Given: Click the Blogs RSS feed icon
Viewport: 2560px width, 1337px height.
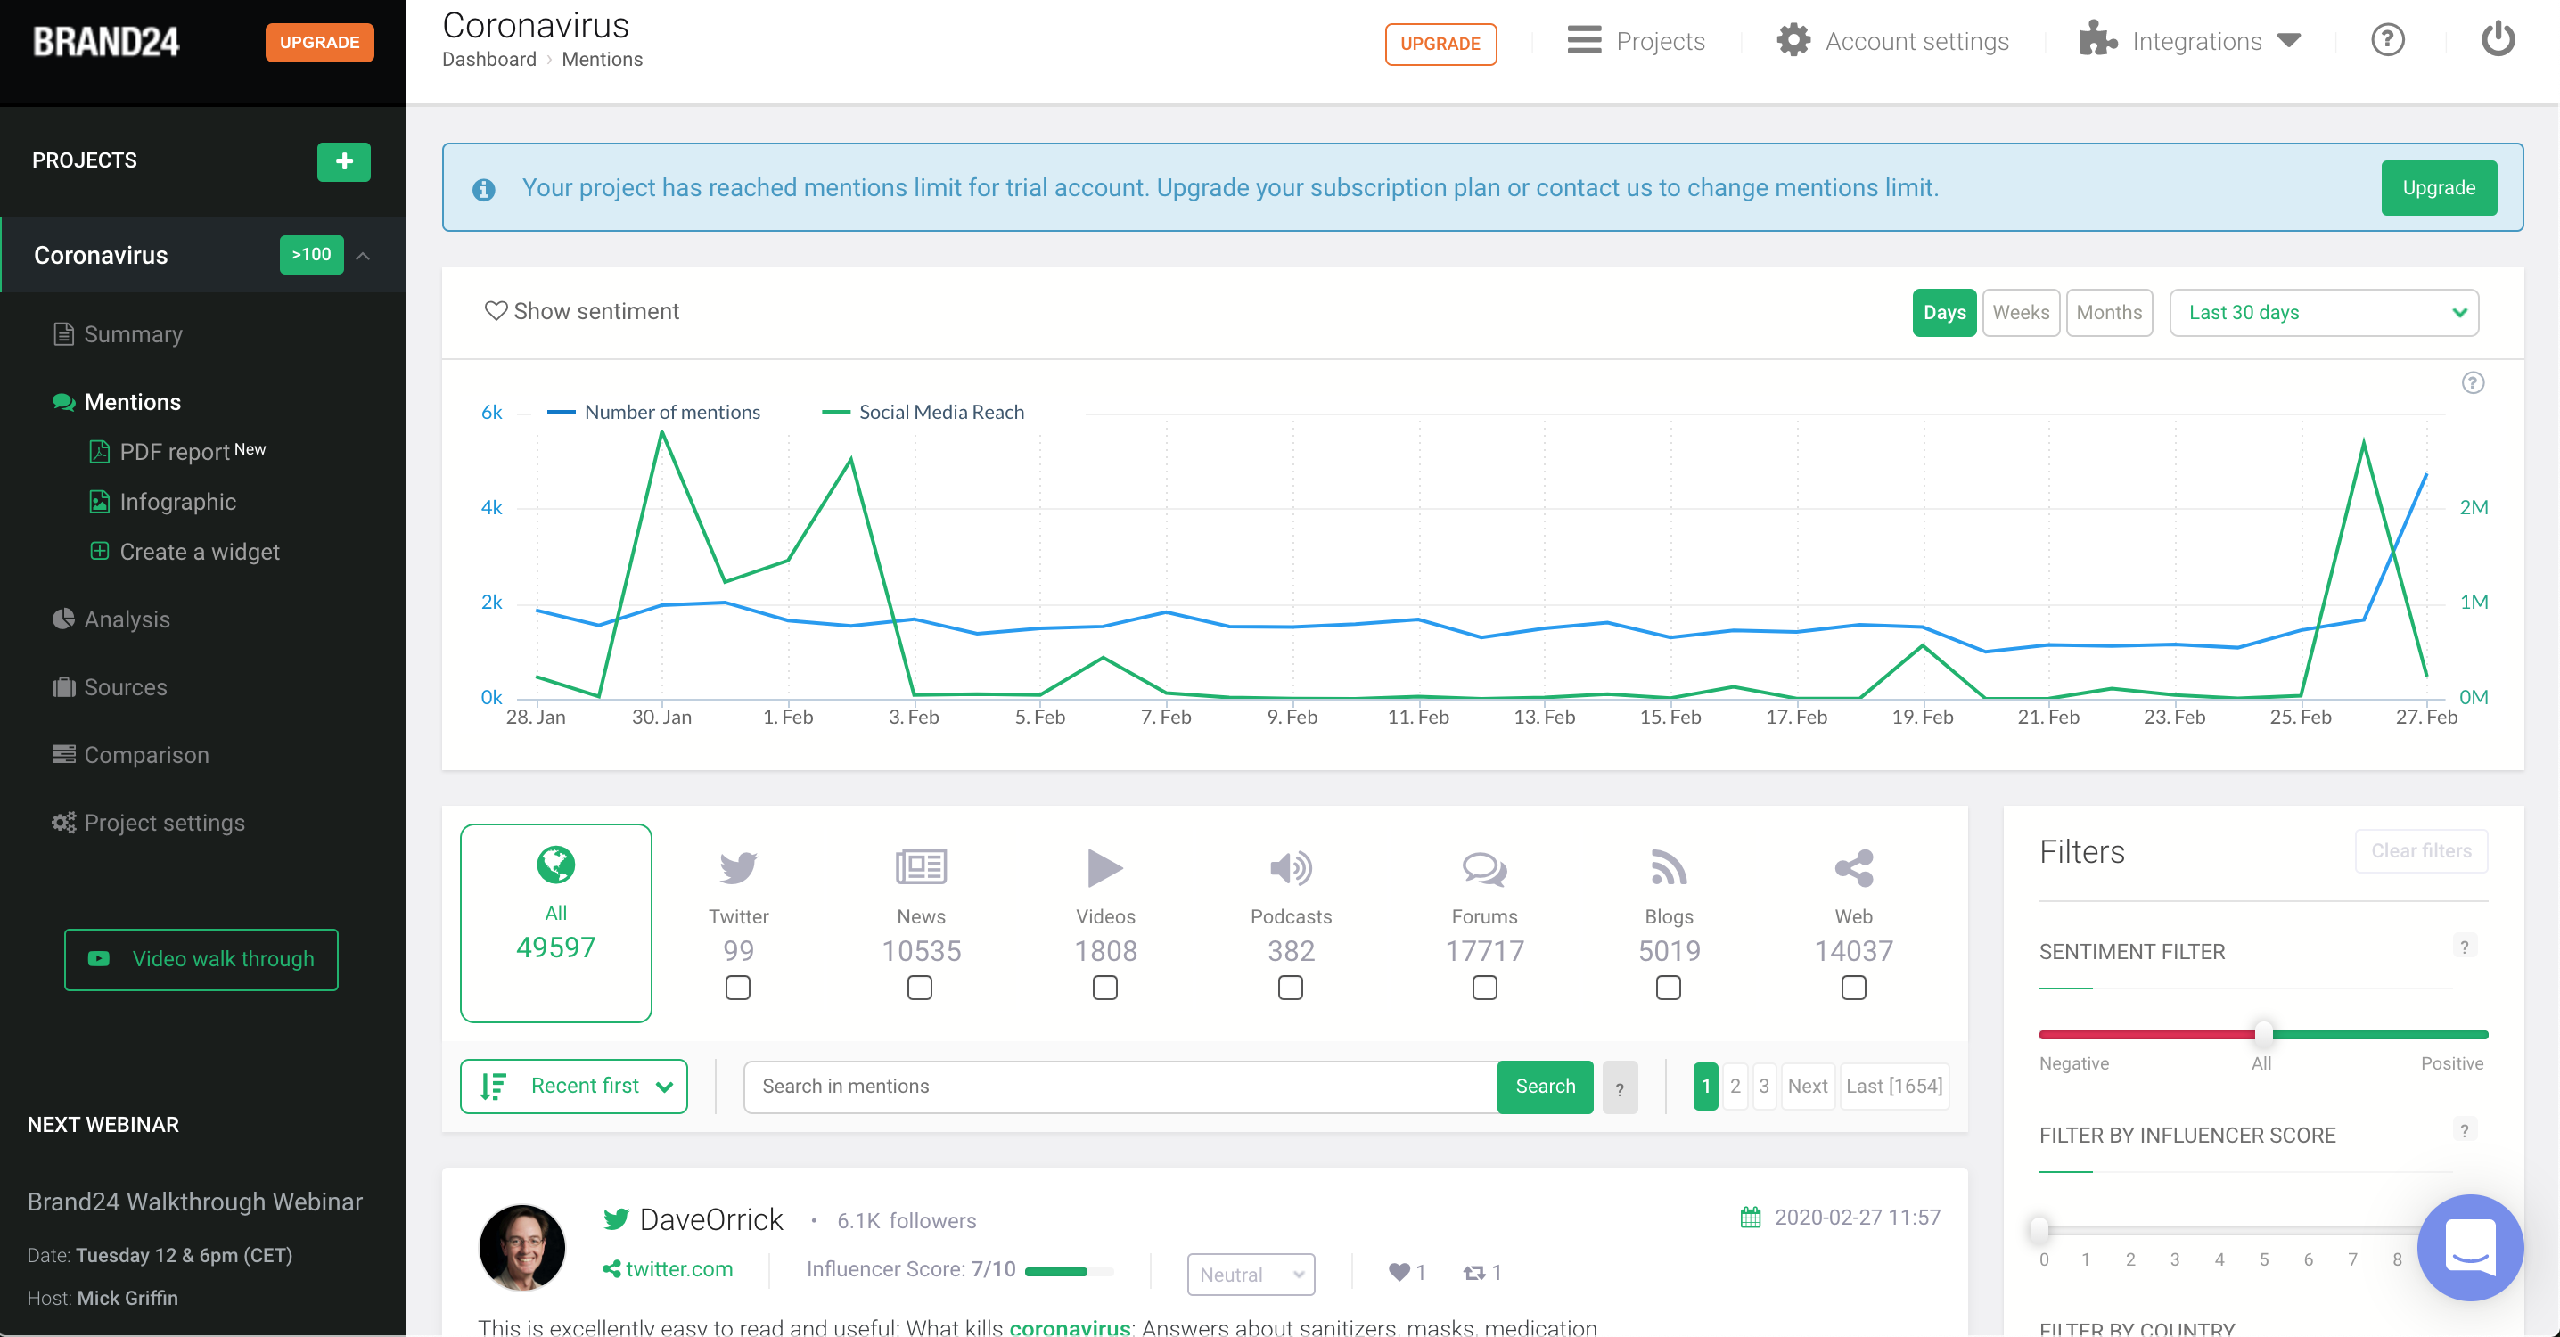Looking at the screenshot, I should pos(1669,868).
